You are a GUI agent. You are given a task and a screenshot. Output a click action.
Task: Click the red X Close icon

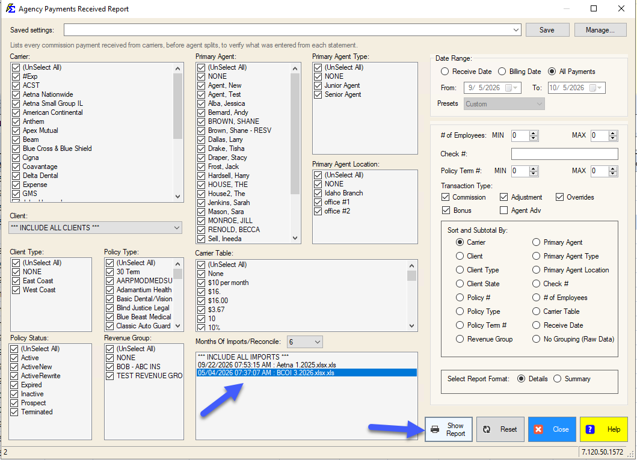pos(539,429)
